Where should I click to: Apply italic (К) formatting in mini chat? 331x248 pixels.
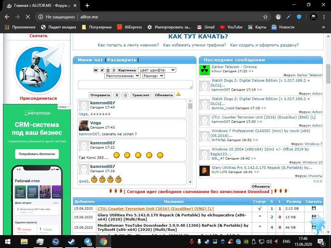pyautogui.click(x=102, y=70)
